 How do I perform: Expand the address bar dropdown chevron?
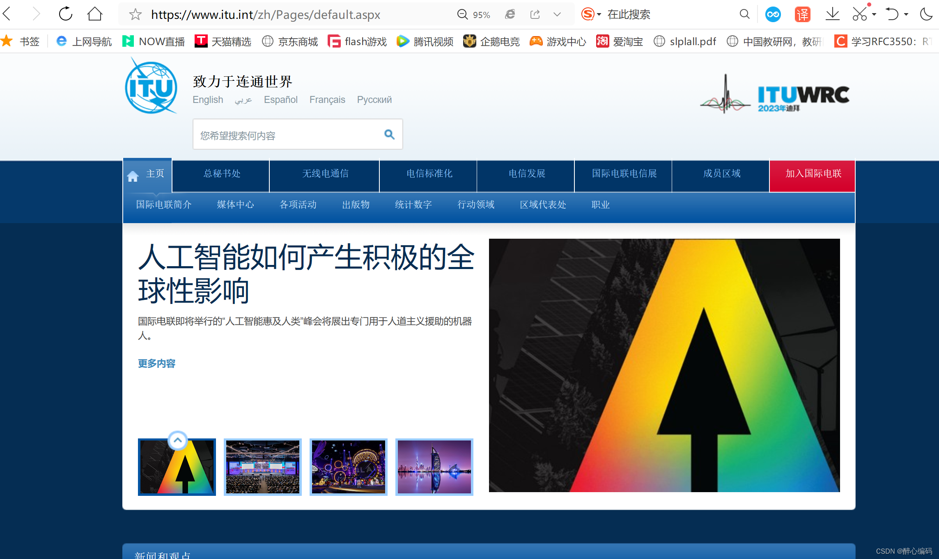coord(557,15)
